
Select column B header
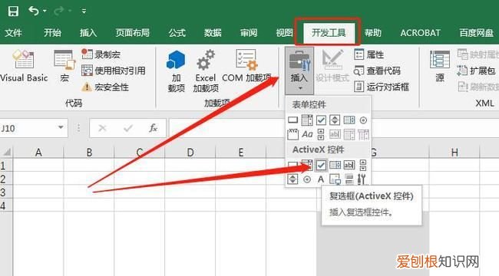point(89,153)
